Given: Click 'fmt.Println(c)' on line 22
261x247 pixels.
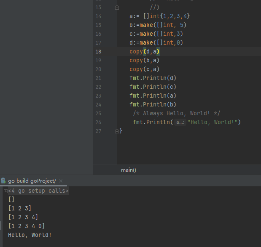Looking at the screenshot, I should [153, 87].
